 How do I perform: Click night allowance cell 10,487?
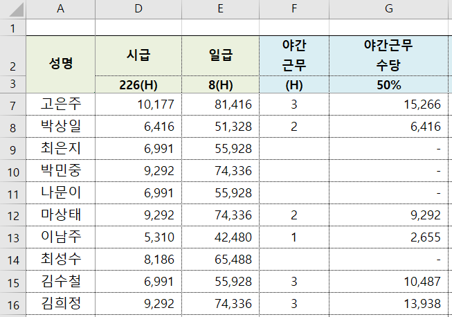click(x=389, y=282)
